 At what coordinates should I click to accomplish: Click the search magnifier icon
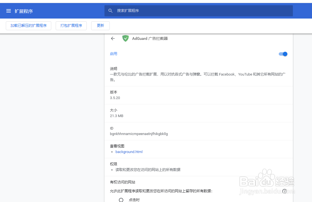click(110, 11)
